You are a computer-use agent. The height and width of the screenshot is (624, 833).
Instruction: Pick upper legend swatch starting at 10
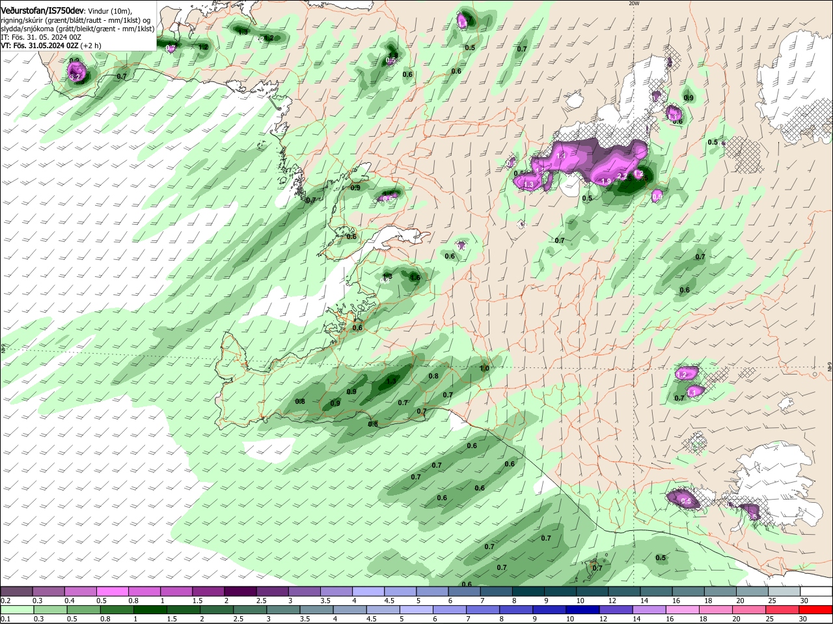[x=592, y=591]
